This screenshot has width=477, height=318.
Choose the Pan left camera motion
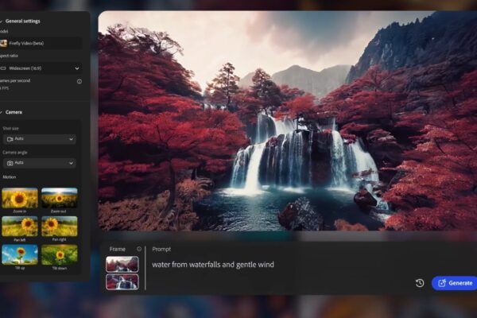pyautogui.click(x=20, y=226)
